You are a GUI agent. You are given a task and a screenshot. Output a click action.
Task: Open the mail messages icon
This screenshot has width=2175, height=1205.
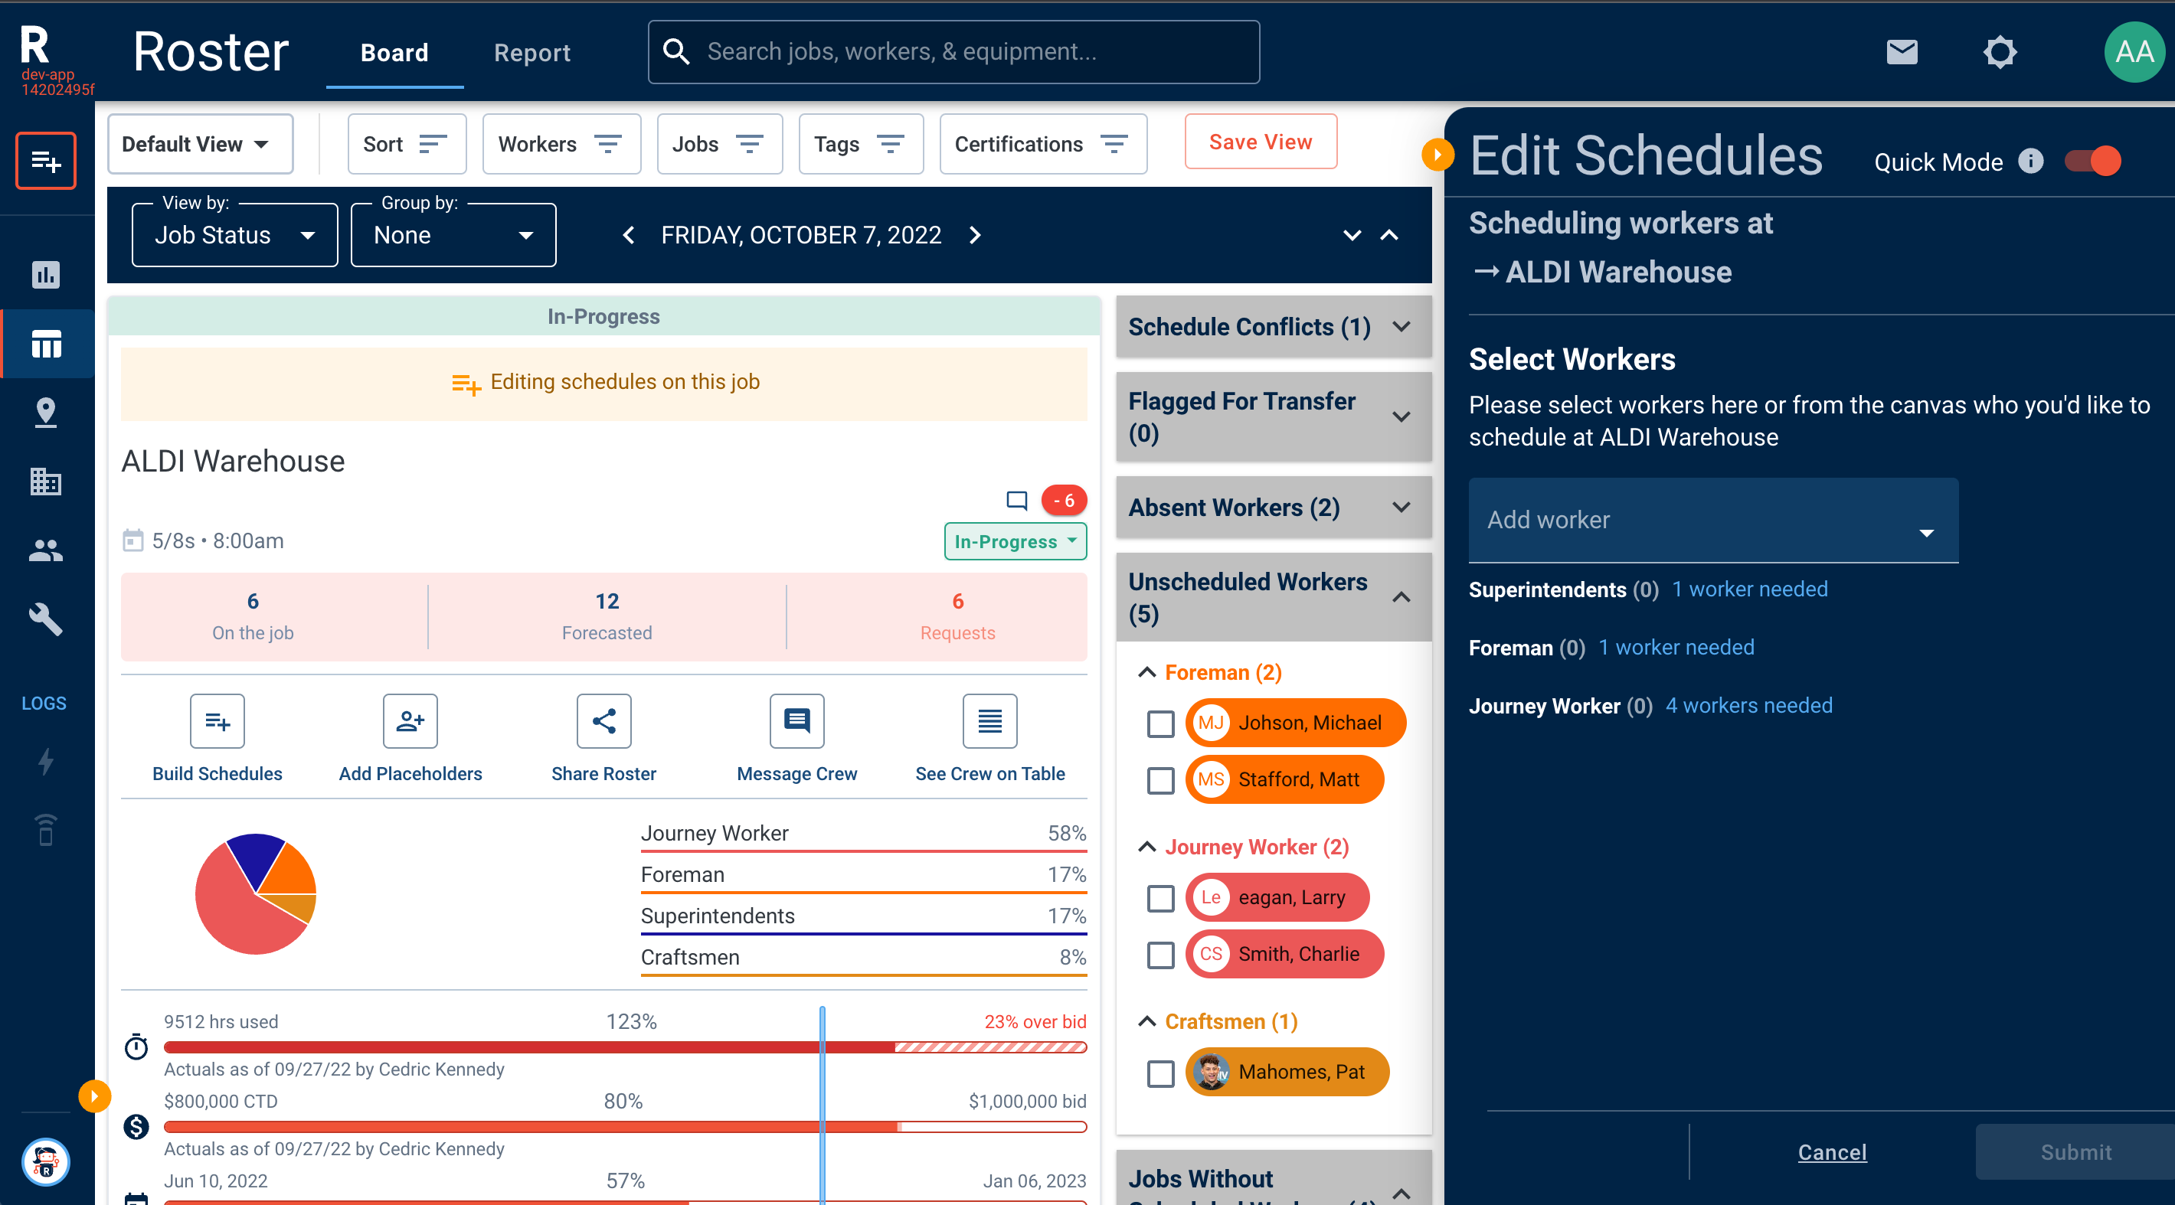pyautogui.click(x=1902, y=52)
